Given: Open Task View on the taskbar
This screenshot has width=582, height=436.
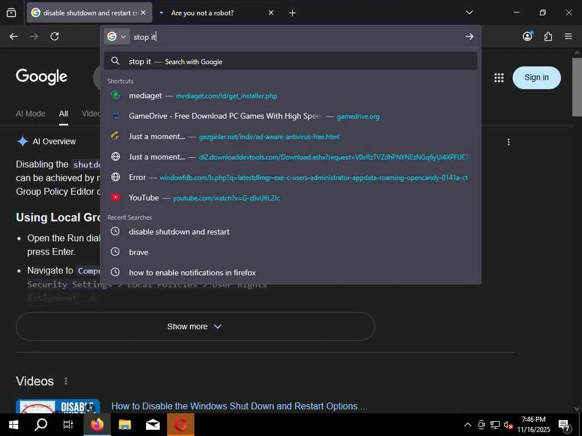Looking at the screenshot, I should pos(68,425).
